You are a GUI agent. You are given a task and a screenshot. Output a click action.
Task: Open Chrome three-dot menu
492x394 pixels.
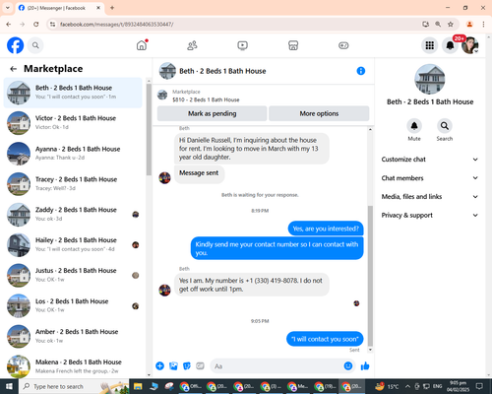(483, 24)
